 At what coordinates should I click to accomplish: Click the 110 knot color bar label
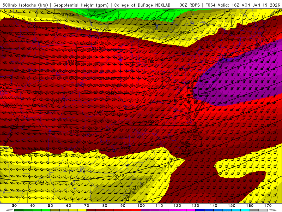159,206
